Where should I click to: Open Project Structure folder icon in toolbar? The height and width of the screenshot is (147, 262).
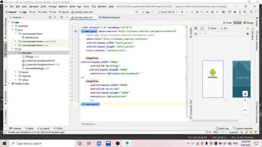tap(224, 12)
